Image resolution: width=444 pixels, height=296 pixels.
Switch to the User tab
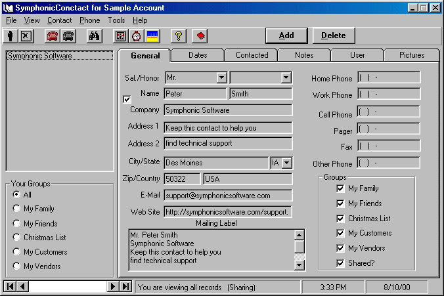[357, 55]
